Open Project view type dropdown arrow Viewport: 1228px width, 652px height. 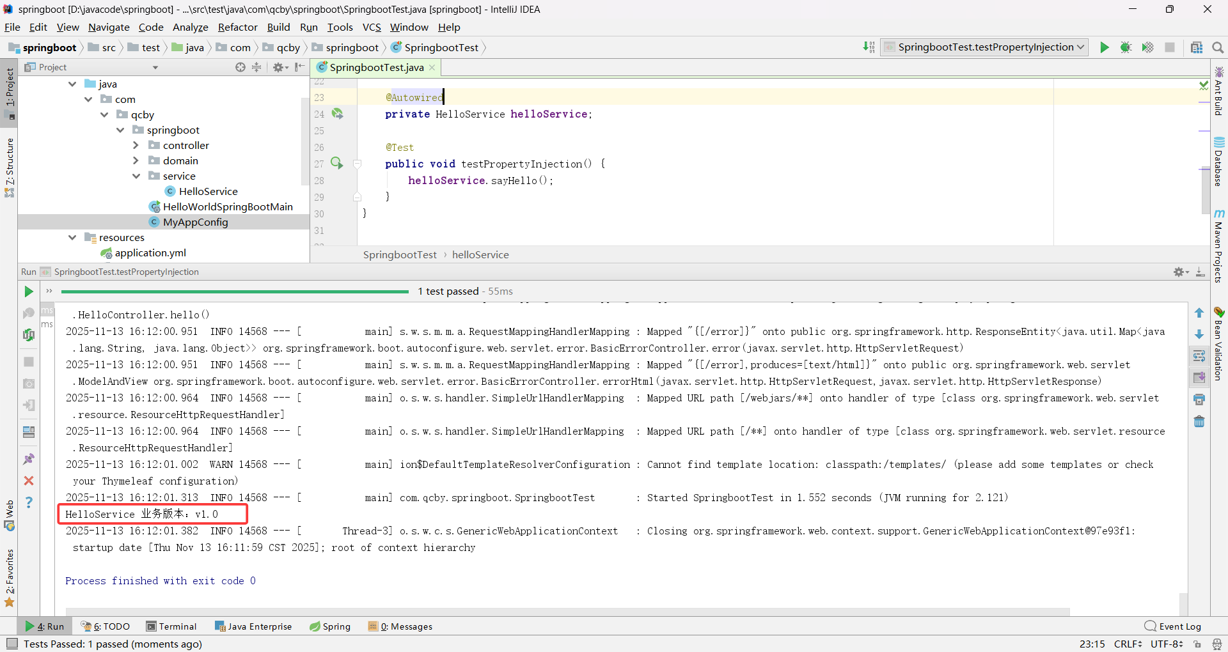(x=155, y=67)
